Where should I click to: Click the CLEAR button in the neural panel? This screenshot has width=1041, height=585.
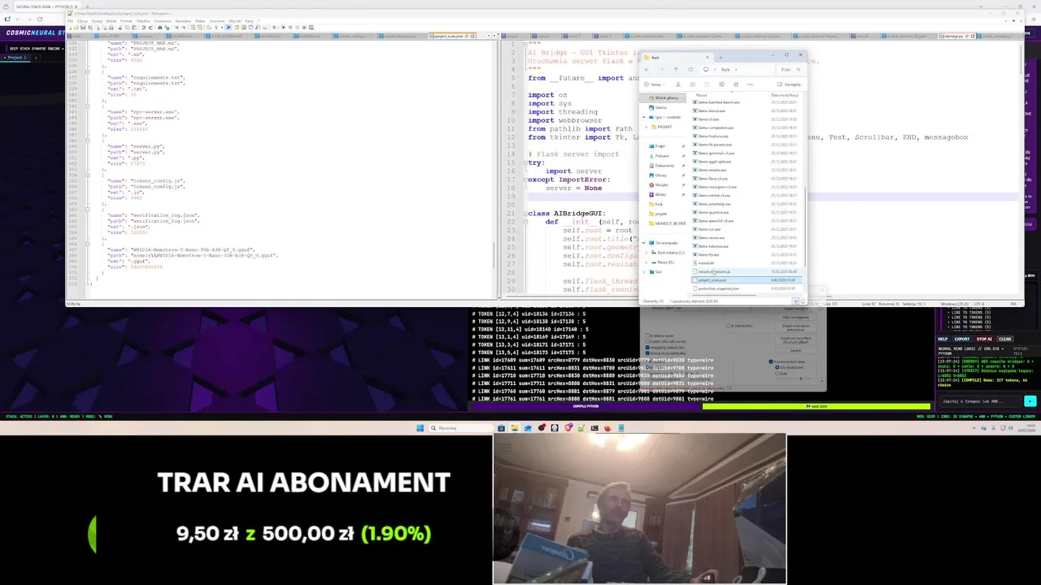click(x=1005, y=339)
